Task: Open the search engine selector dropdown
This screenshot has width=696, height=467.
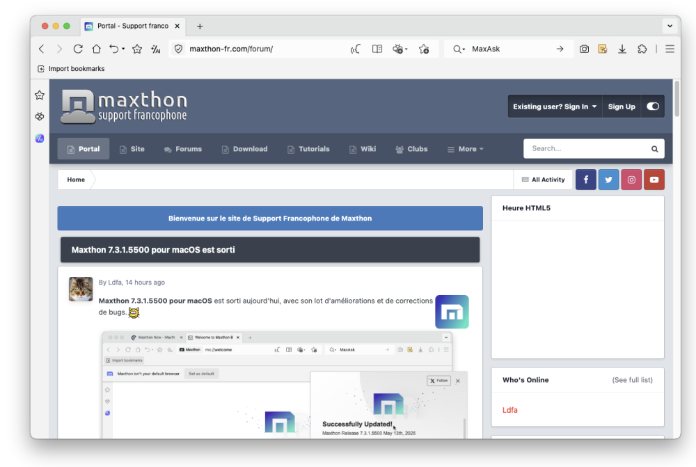Action: (459, 49)
